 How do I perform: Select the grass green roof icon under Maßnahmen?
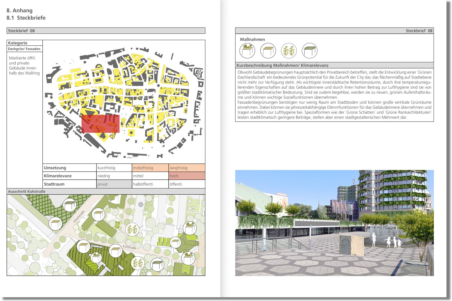click(x=268, y=51)
